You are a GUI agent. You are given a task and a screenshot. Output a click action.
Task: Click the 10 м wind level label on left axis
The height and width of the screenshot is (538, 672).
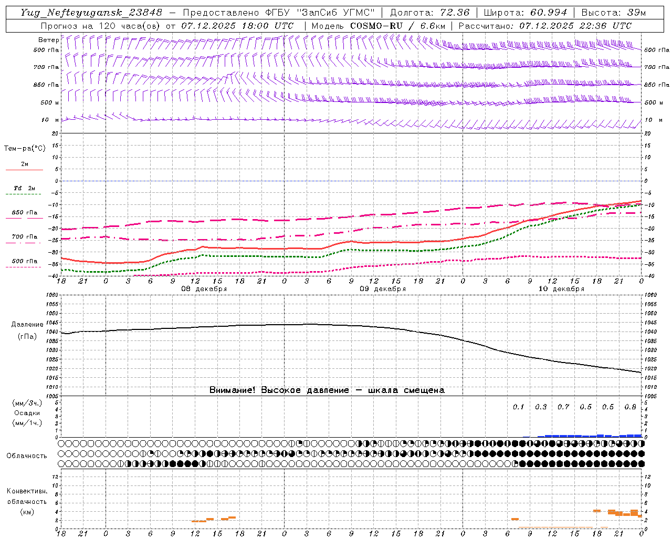[x=50, y=120]
